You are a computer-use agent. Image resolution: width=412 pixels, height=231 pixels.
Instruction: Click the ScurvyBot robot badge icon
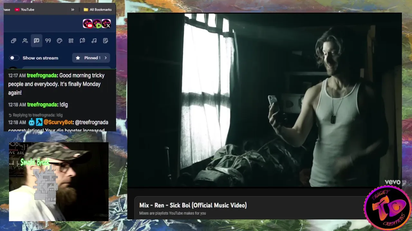pos(32,122)
